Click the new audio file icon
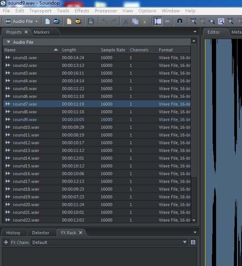Image resolution: width=242 pixels, height=266 pixels. coord(48,21)
